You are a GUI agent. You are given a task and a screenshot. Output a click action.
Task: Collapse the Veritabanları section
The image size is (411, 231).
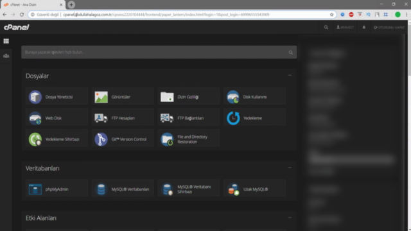[290, 167]
